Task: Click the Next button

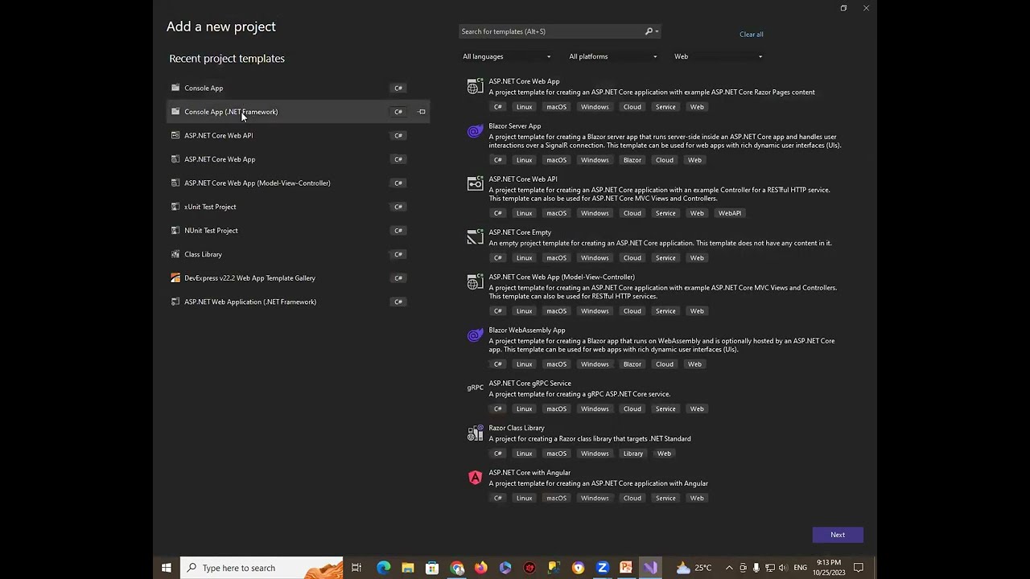Action: pos(838,535)
